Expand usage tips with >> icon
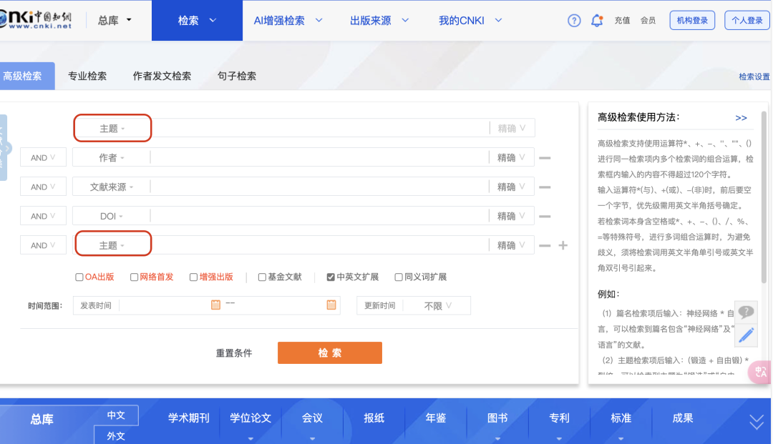 click(741, 118)
